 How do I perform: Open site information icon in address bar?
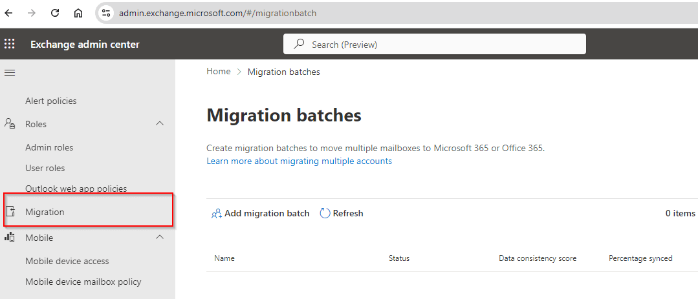coord(106,13)
